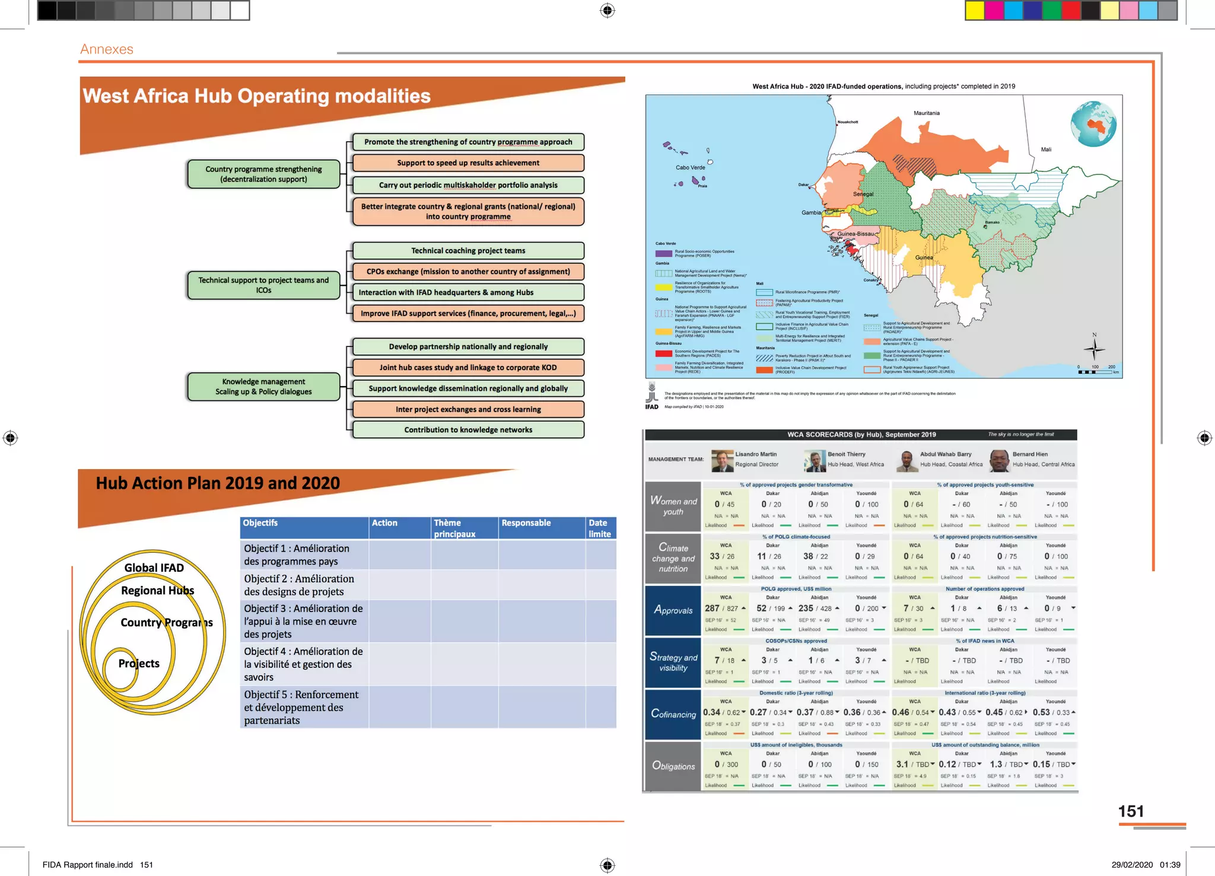Click the Projects innermost circle label
The image size is (1215, 876).
138,663
